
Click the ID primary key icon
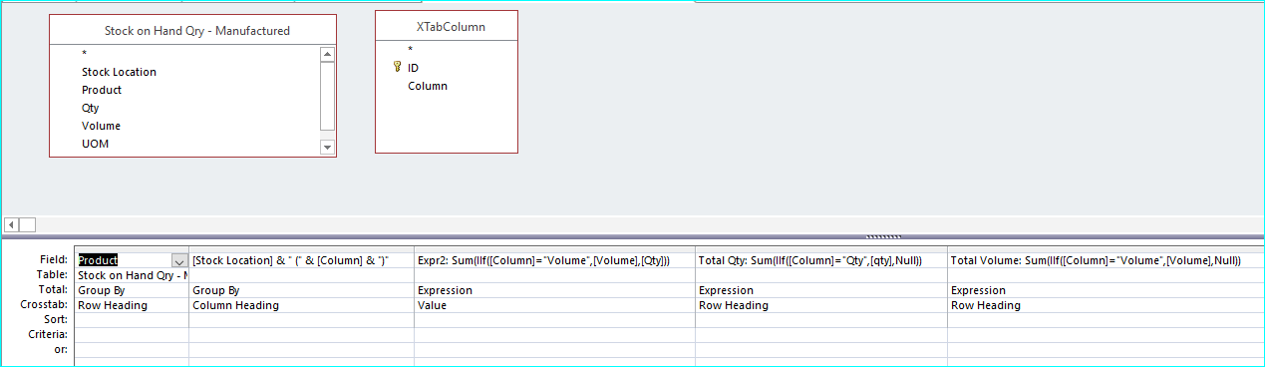pos(397,68)
